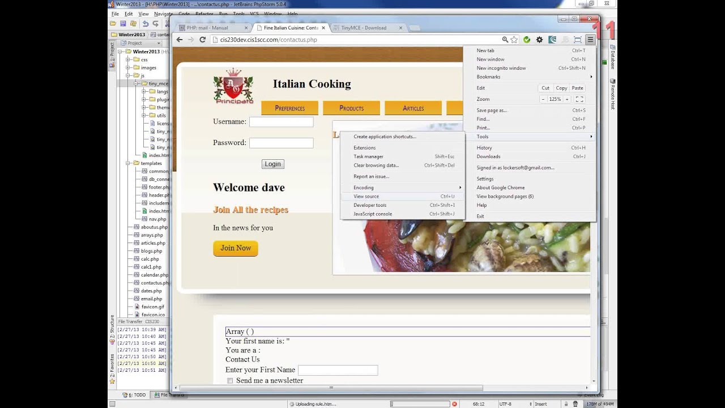
Task: Click the Join Now button
Action: point(236,248)
